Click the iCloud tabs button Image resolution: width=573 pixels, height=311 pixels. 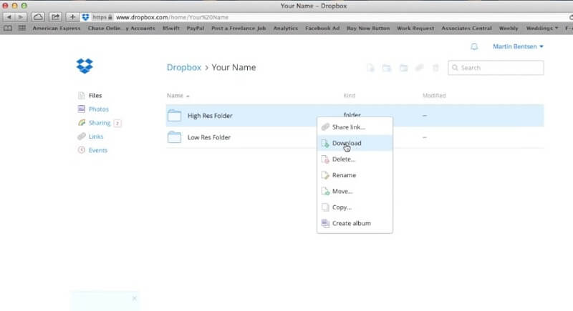click(38, 17)
